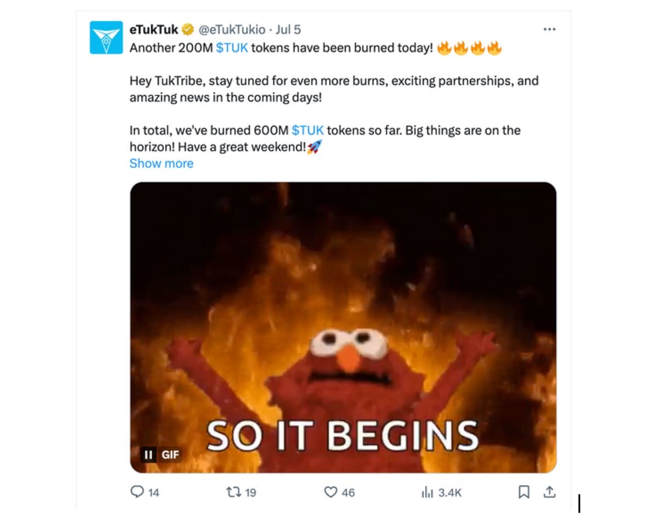Open the three-dot more options menu
Viewport: 657px width, 530px height.
(549, 30)
